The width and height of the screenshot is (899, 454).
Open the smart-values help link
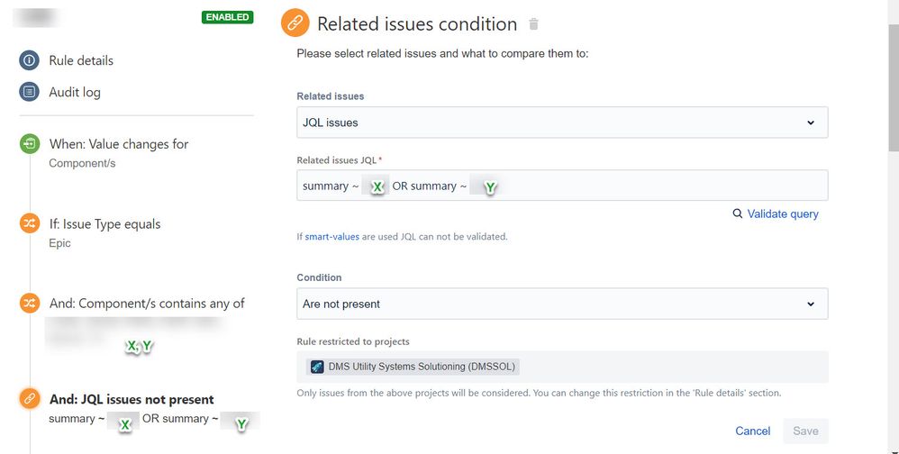(331, 237)
